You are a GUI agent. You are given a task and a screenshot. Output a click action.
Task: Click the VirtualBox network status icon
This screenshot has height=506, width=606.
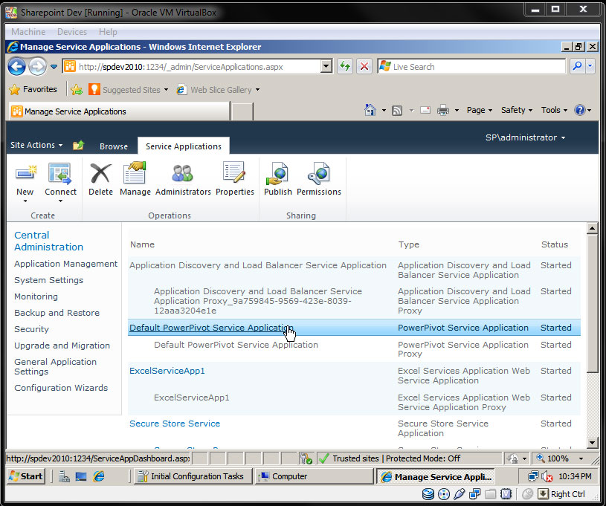tap(474, 494)
